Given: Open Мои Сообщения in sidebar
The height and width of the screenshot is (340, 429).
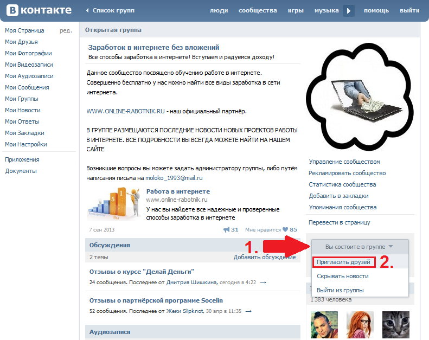Looking at the screenshot, I should [27, 87].
